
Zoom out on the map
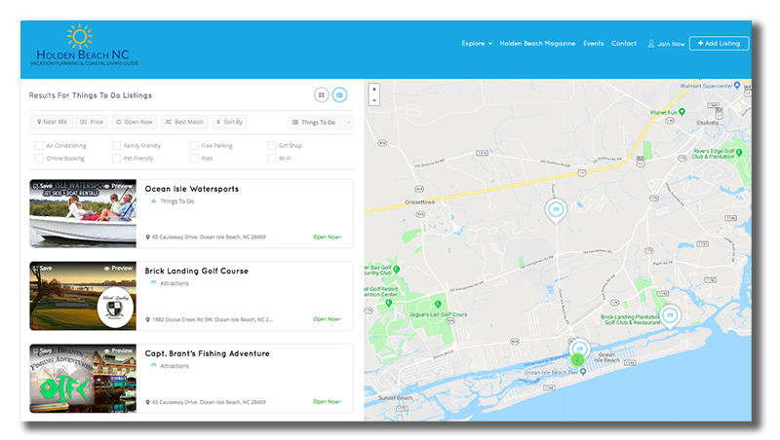(x=374, y=100)
